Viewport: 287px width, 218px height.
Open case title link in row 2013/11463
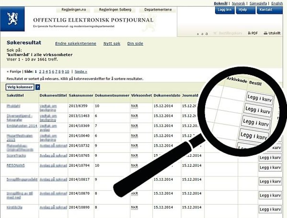20,118
